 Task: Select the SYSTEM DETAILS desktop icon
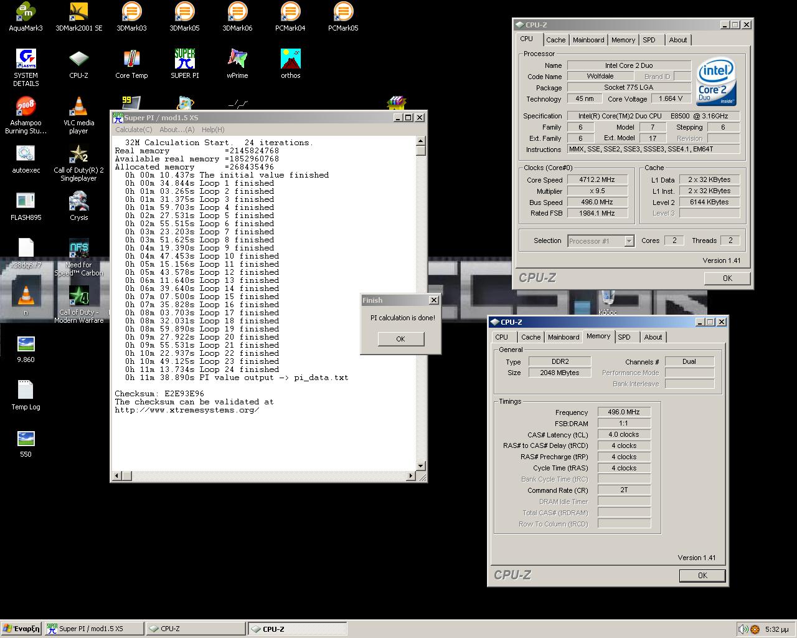click(x=26, y=67)
